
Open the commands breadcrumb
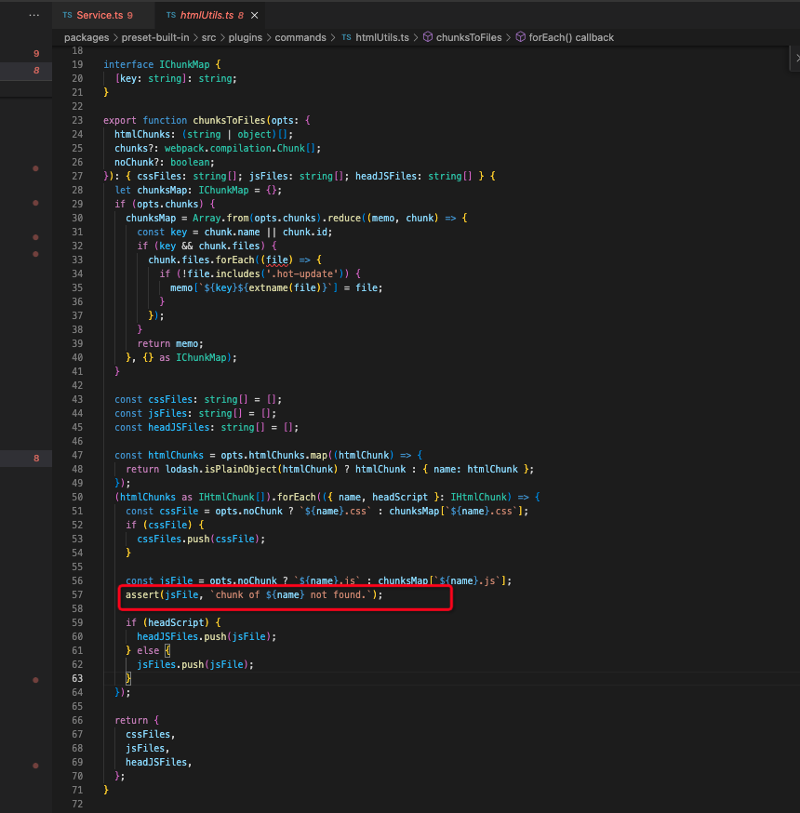click(300, 37)
